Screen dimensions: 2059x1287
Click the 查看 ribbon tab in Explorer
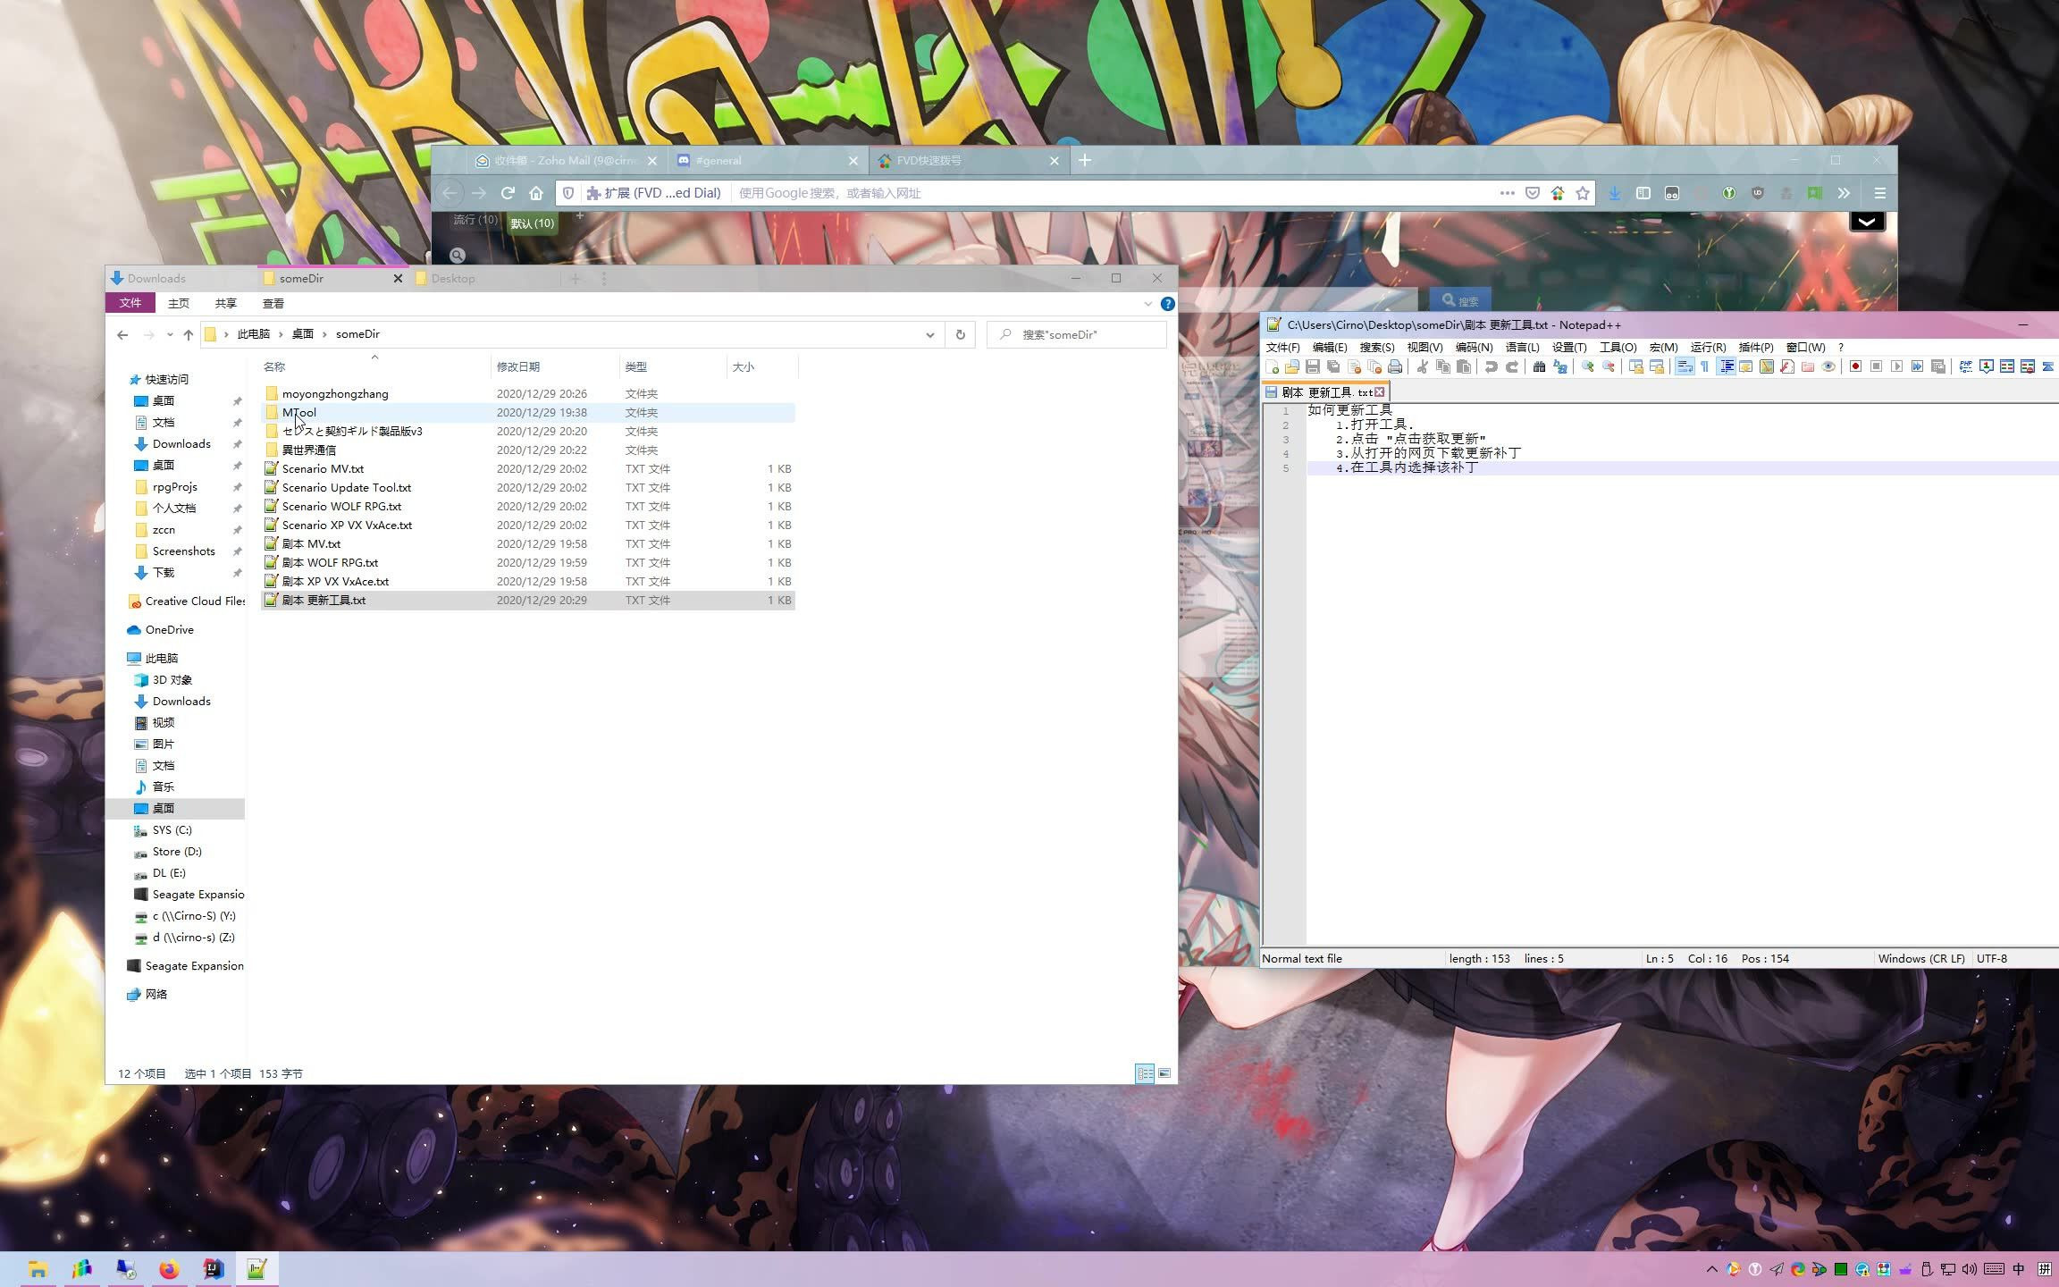coord(273,303)
